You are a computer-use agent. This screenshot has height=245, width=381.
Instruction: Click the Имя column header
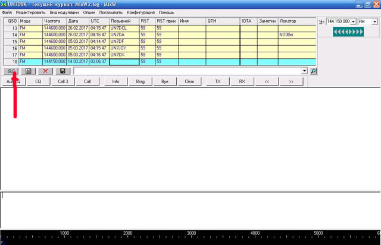(192, 21)
